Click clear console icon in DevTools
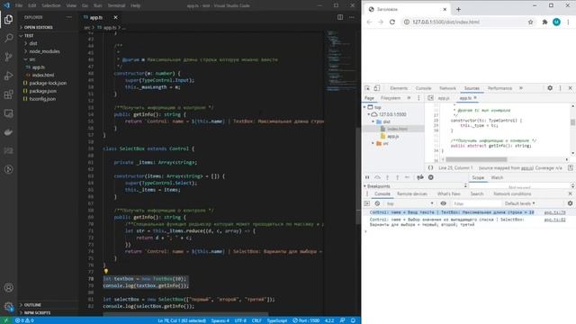The width and height of the screenshot is (576, 324). (x=377, y=203)
